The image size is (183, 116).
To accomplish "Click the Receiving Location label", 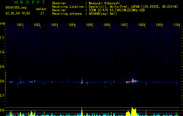I will [68, 7].
